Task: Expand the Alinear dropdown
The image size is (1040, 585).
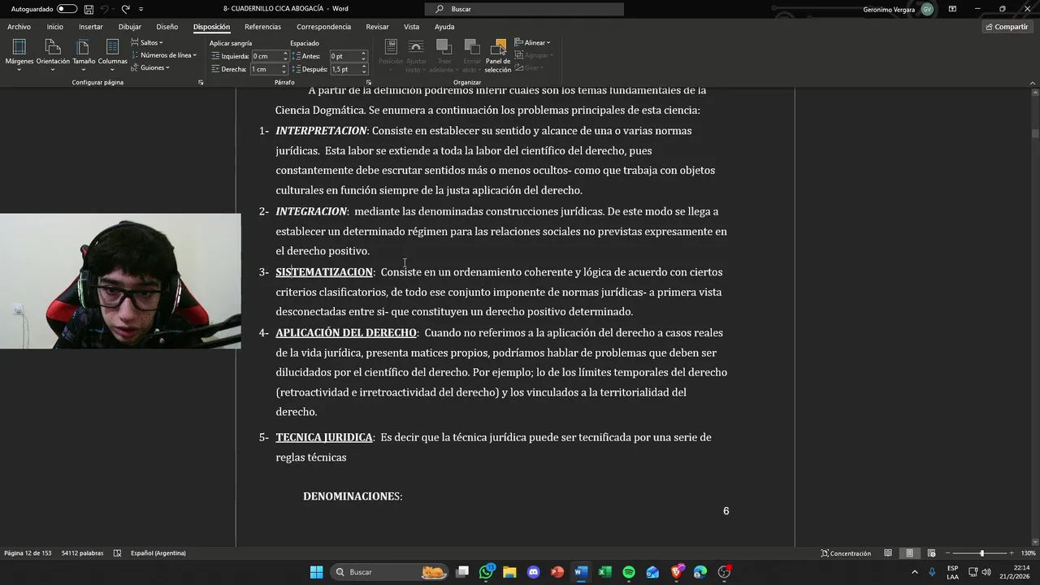Action: (x=532, y=42)
